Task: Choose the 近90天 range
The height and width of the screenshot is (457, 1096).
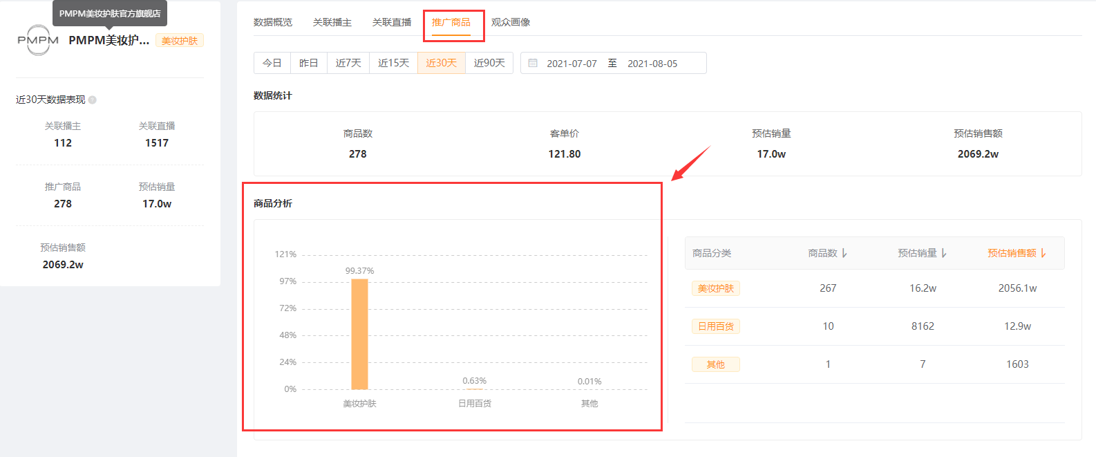Action: point(489,63)
